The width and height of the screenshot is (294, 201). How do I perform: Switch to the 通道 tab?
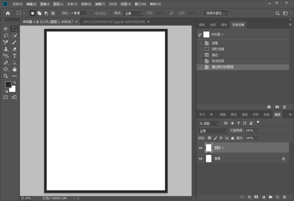click(x=245, y=114)
